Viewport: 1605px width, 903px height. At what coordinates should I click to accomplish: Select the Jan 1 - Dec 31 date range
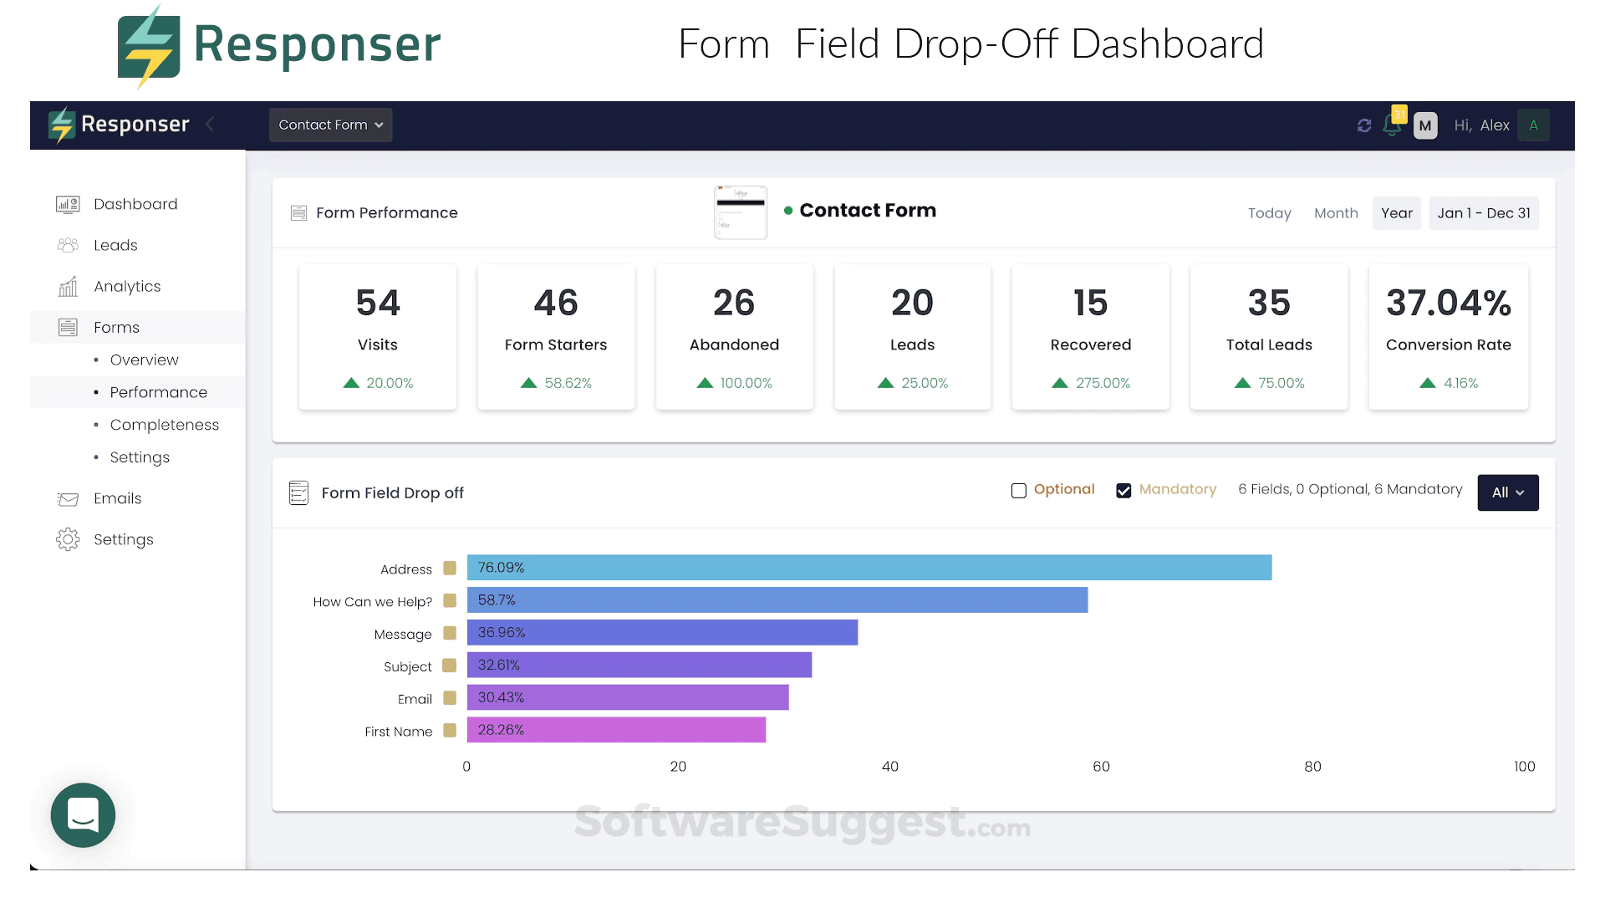[1484, 213]
